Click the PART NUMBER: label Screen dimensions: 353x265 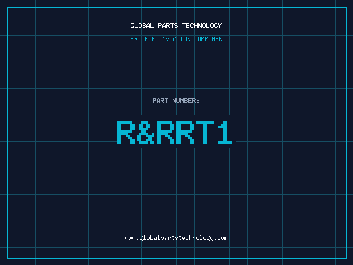click(176, 101)
